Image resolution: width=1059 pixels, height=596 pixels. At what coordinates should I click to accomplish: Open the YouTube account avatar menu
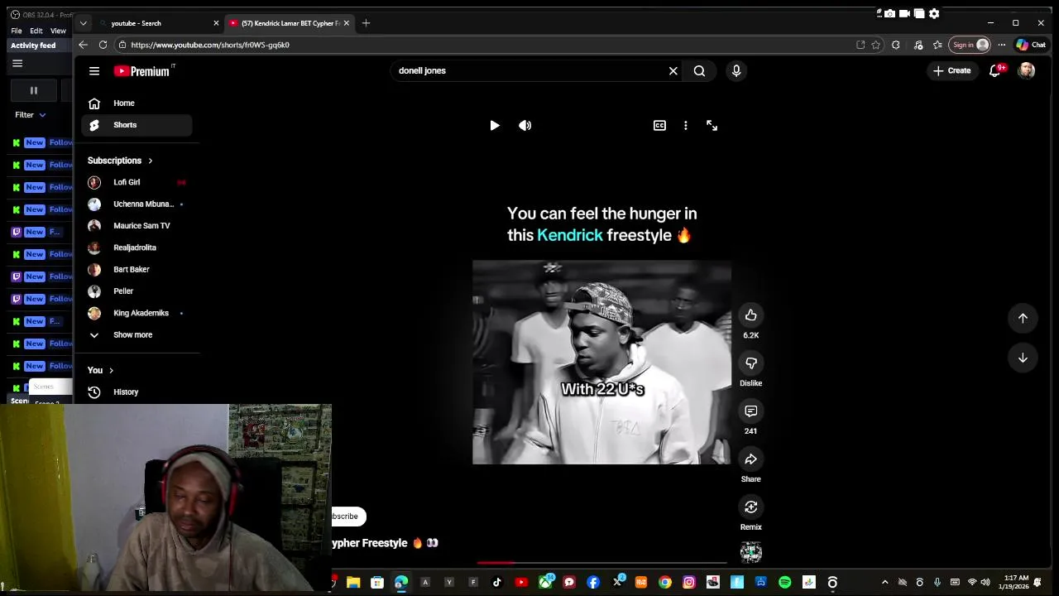pos(1027,71)
